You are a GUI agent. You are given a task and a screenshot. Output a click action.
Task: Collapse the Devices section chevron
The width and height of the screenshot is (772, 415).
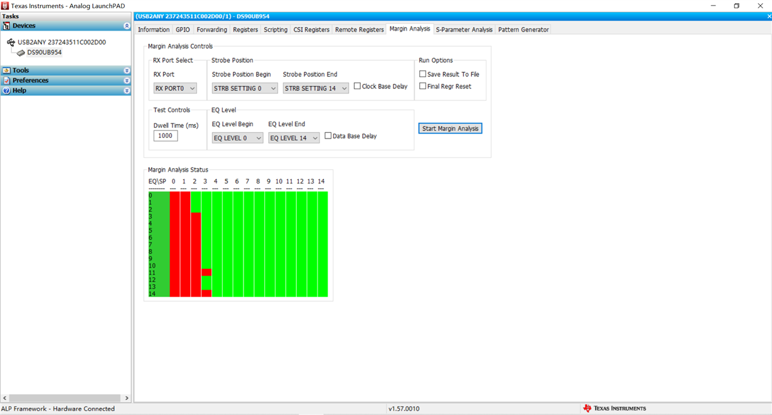[127, 26]
